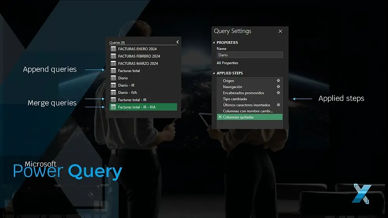Open settings gear for Origen step

tap(278, 81)
